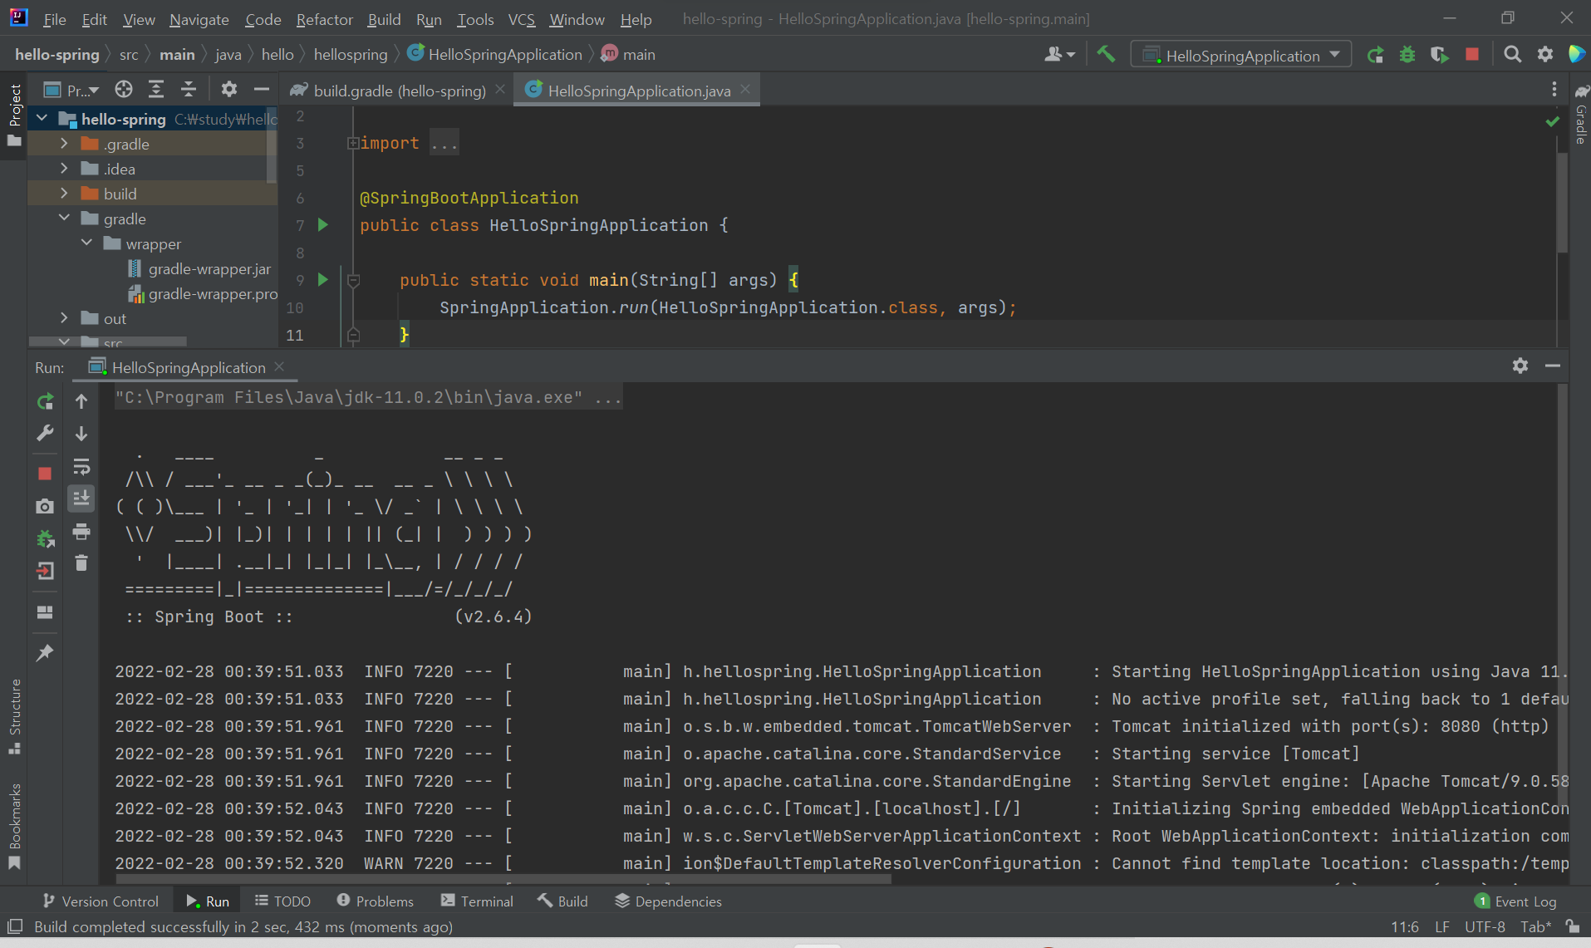
Task: Collapse hello-spring root node
Action: pos(42,119)
